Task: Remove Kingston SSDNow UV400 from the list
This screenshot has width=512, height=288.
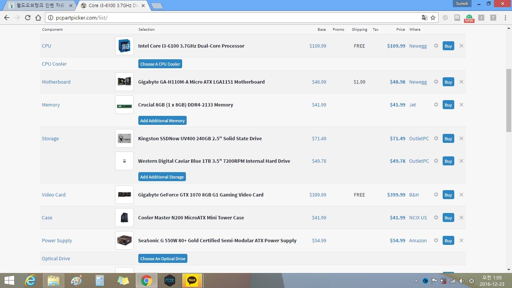Action: 461,138
